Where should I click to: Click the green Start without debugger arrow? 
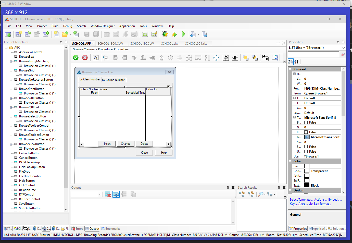click(x=183, y=34)
